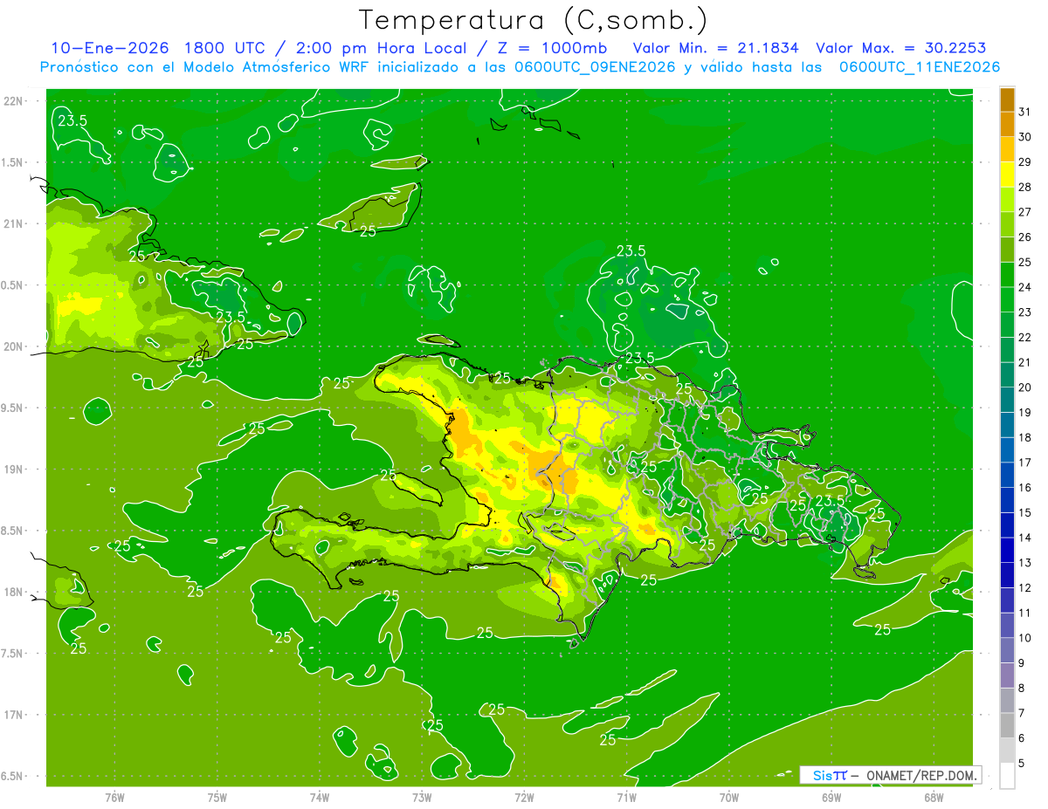Select the valid-until stamp "0600UTC_11ENE2026"
The width and height of the screenshot is (1048, 809).
(x=920, y=67)
